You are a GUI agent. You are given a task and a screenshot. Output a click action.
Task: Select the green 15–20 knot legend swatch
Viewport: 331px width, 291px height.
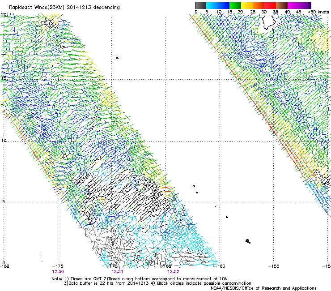(x=235, y=5)
